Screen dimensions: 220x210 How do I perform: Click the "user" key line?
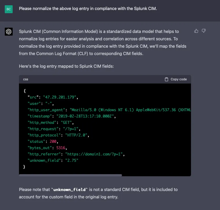tap(41, 104)
